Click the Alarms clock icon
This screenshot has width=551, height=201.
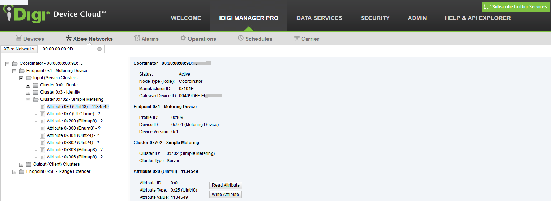[137, 38]
